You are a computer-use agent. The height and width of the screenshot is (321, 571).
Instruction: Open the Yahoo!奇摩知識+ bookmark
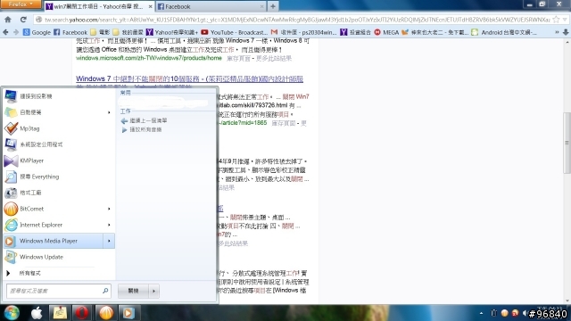coord(172,32)
